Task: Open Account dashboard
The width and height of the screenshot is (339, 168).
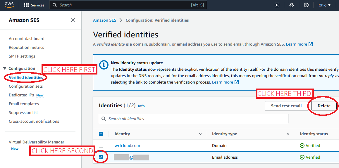Action: [27, 39]
